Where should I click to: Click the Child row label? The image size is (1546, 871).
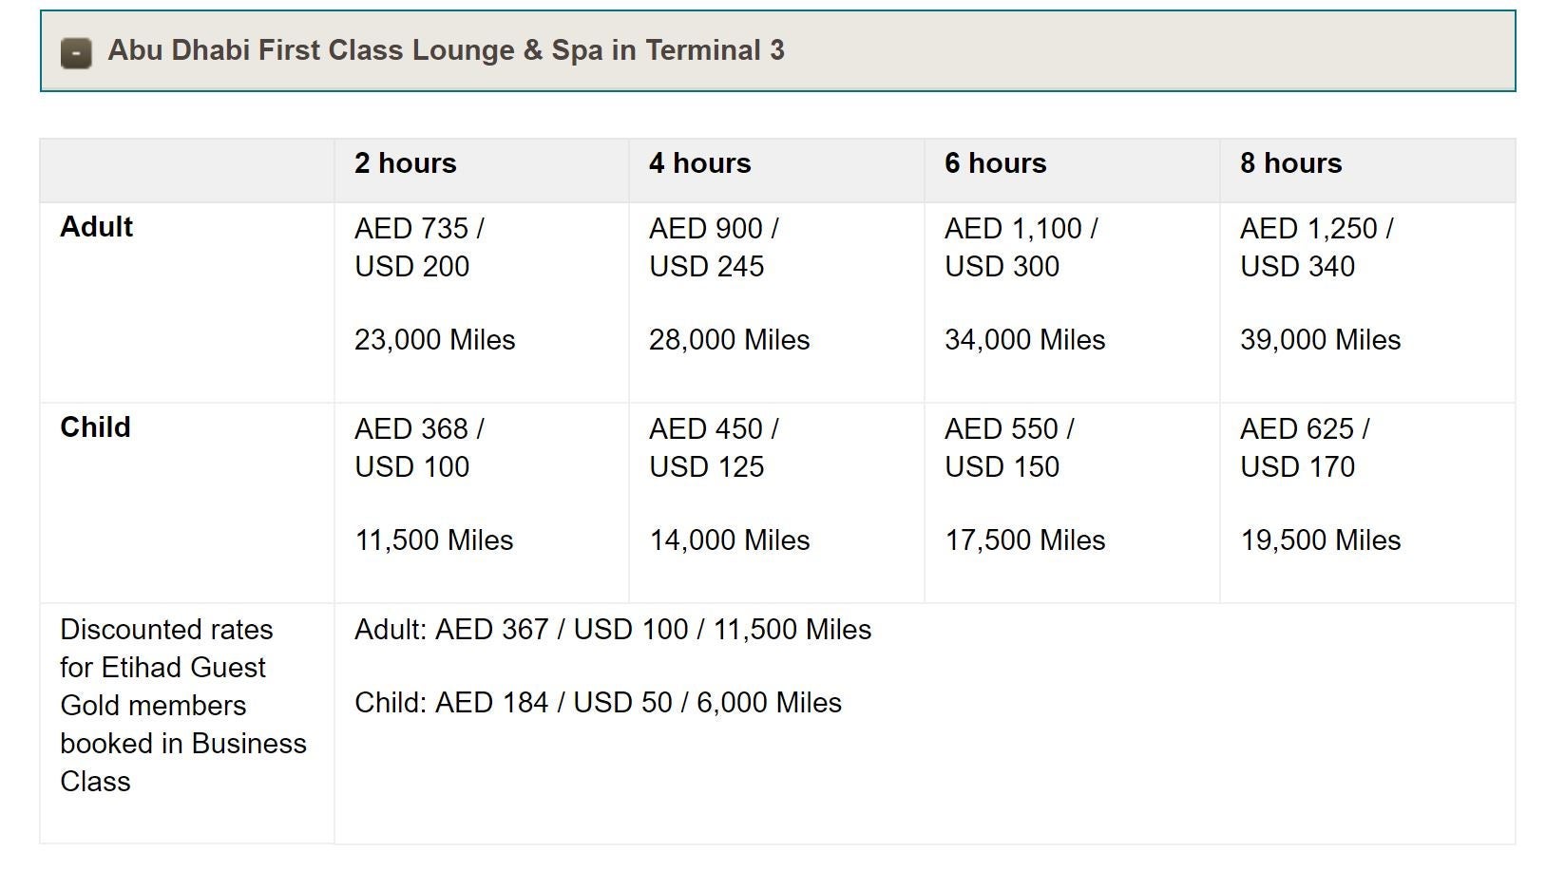click(x=95, y=427)
